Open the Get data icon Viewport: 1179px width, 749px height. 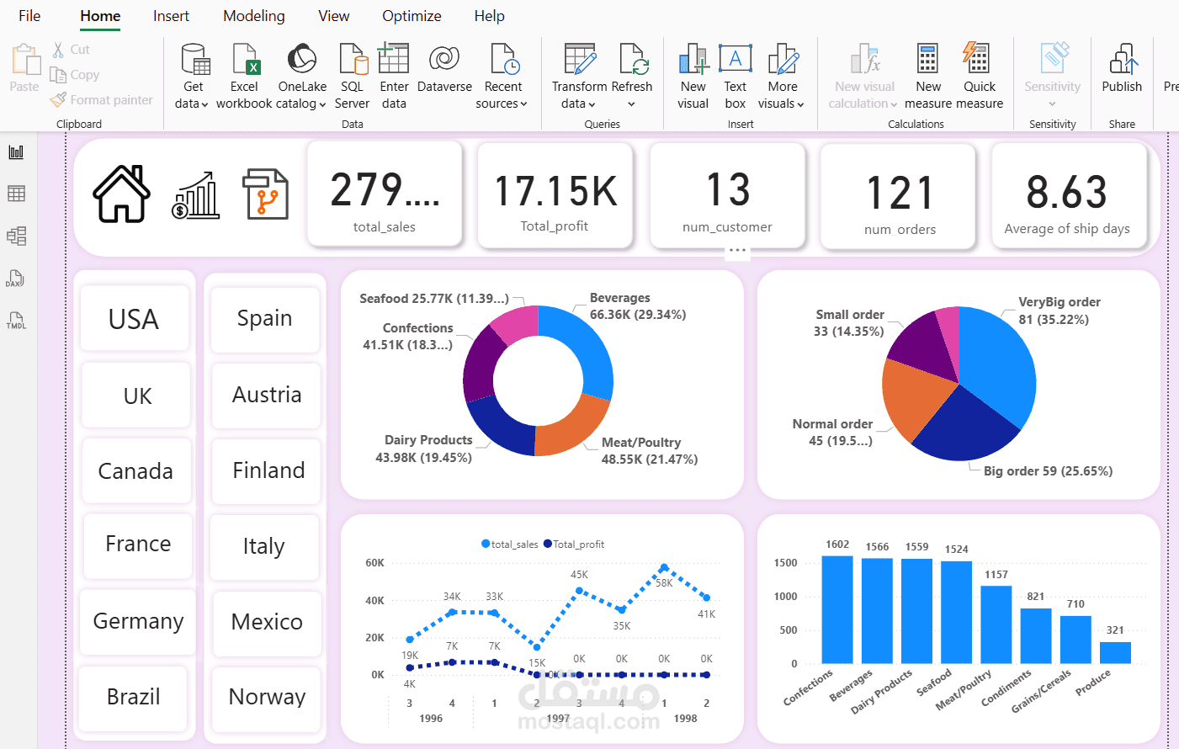[x=195, y=59]
